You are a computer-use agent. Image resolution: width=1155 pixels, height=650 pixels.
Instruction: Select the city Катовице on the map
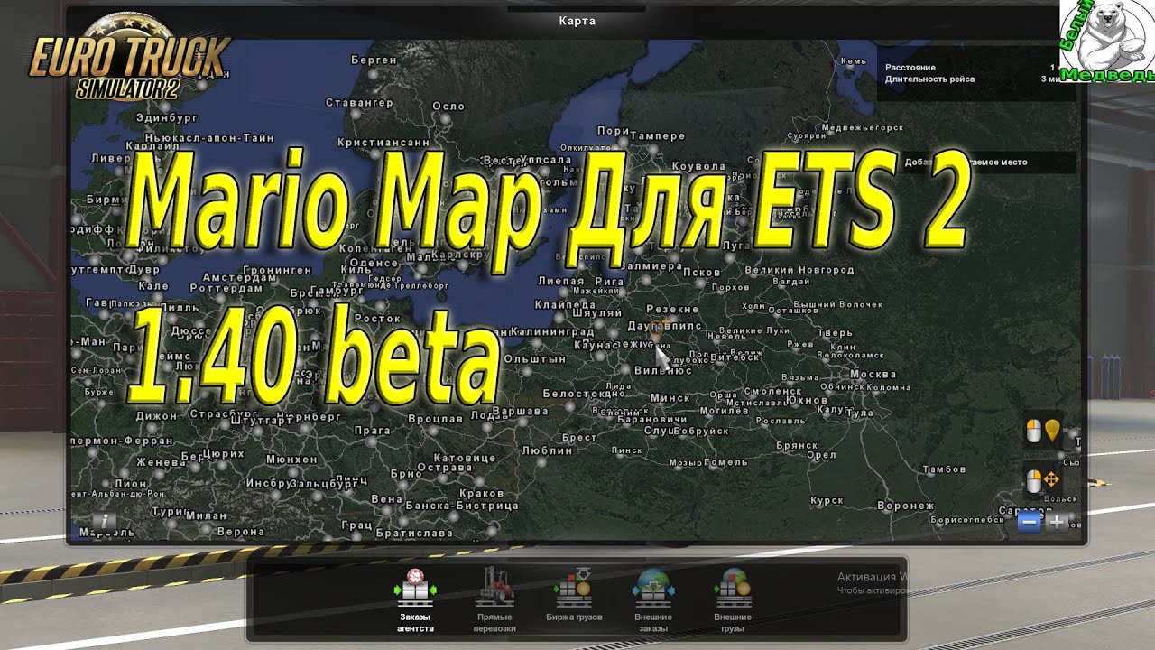[x=465, y=458]
